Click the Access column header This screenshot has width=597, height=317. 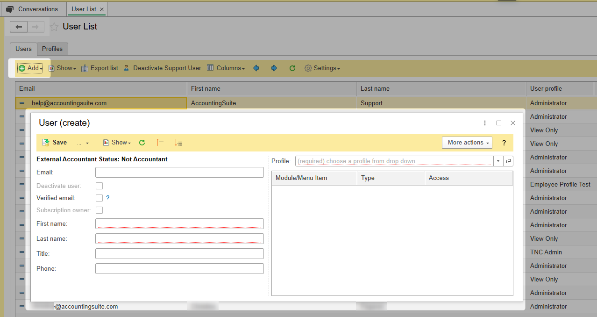469,178
